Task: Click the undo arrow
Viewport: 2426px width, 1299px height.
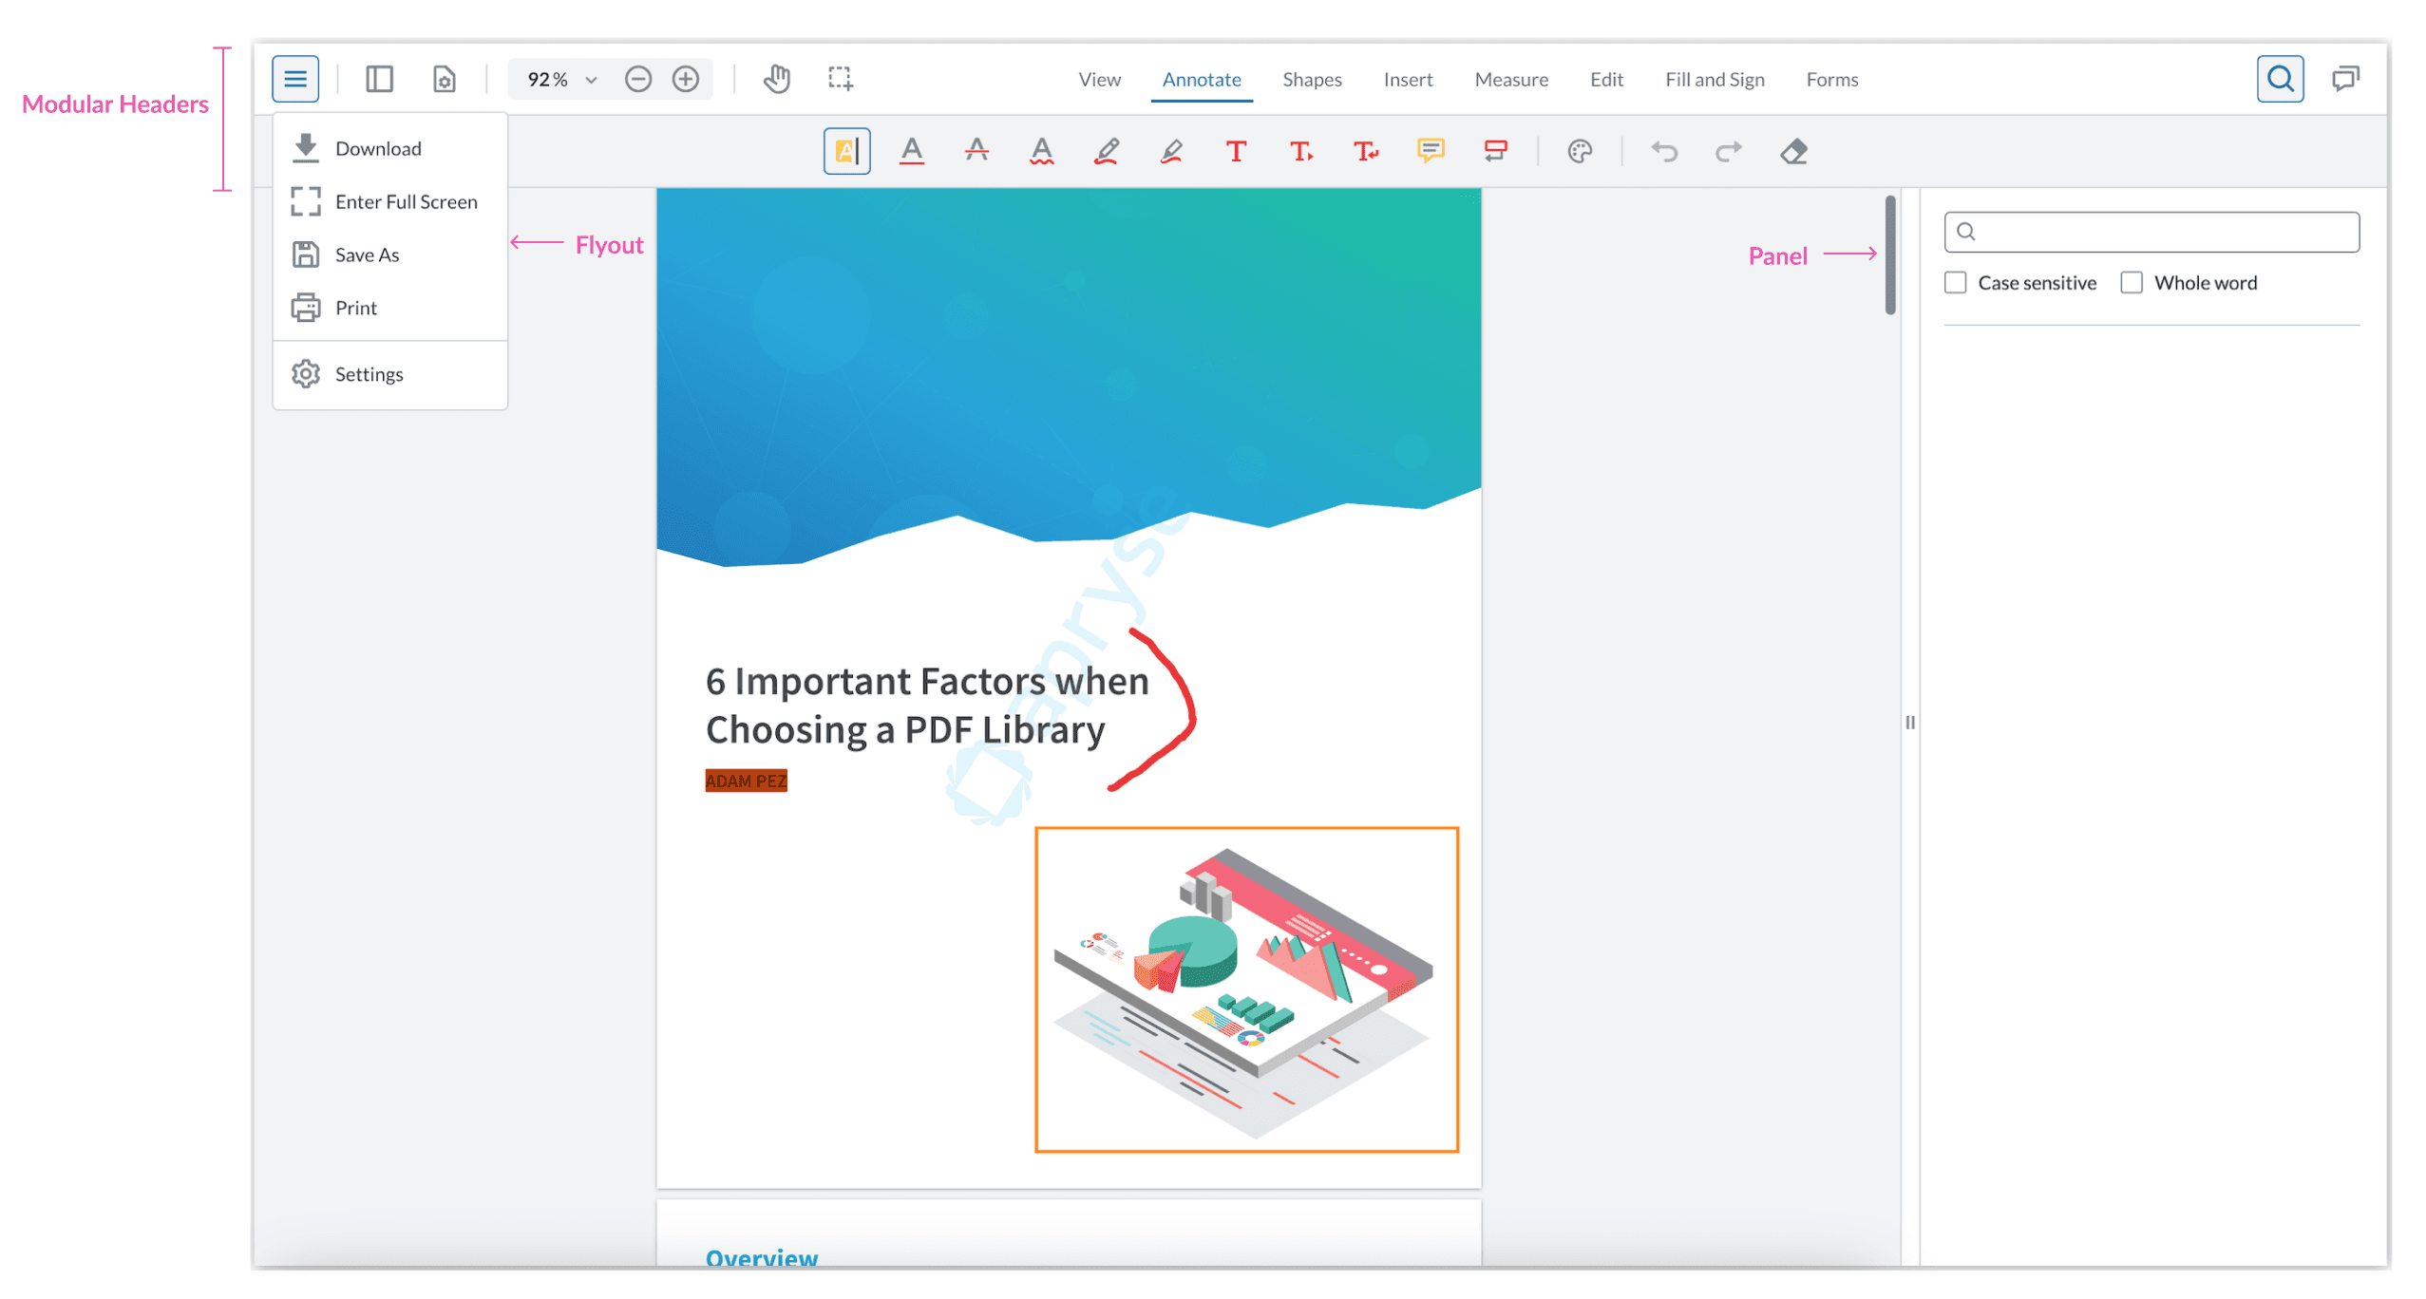Action: (1663, 152)
